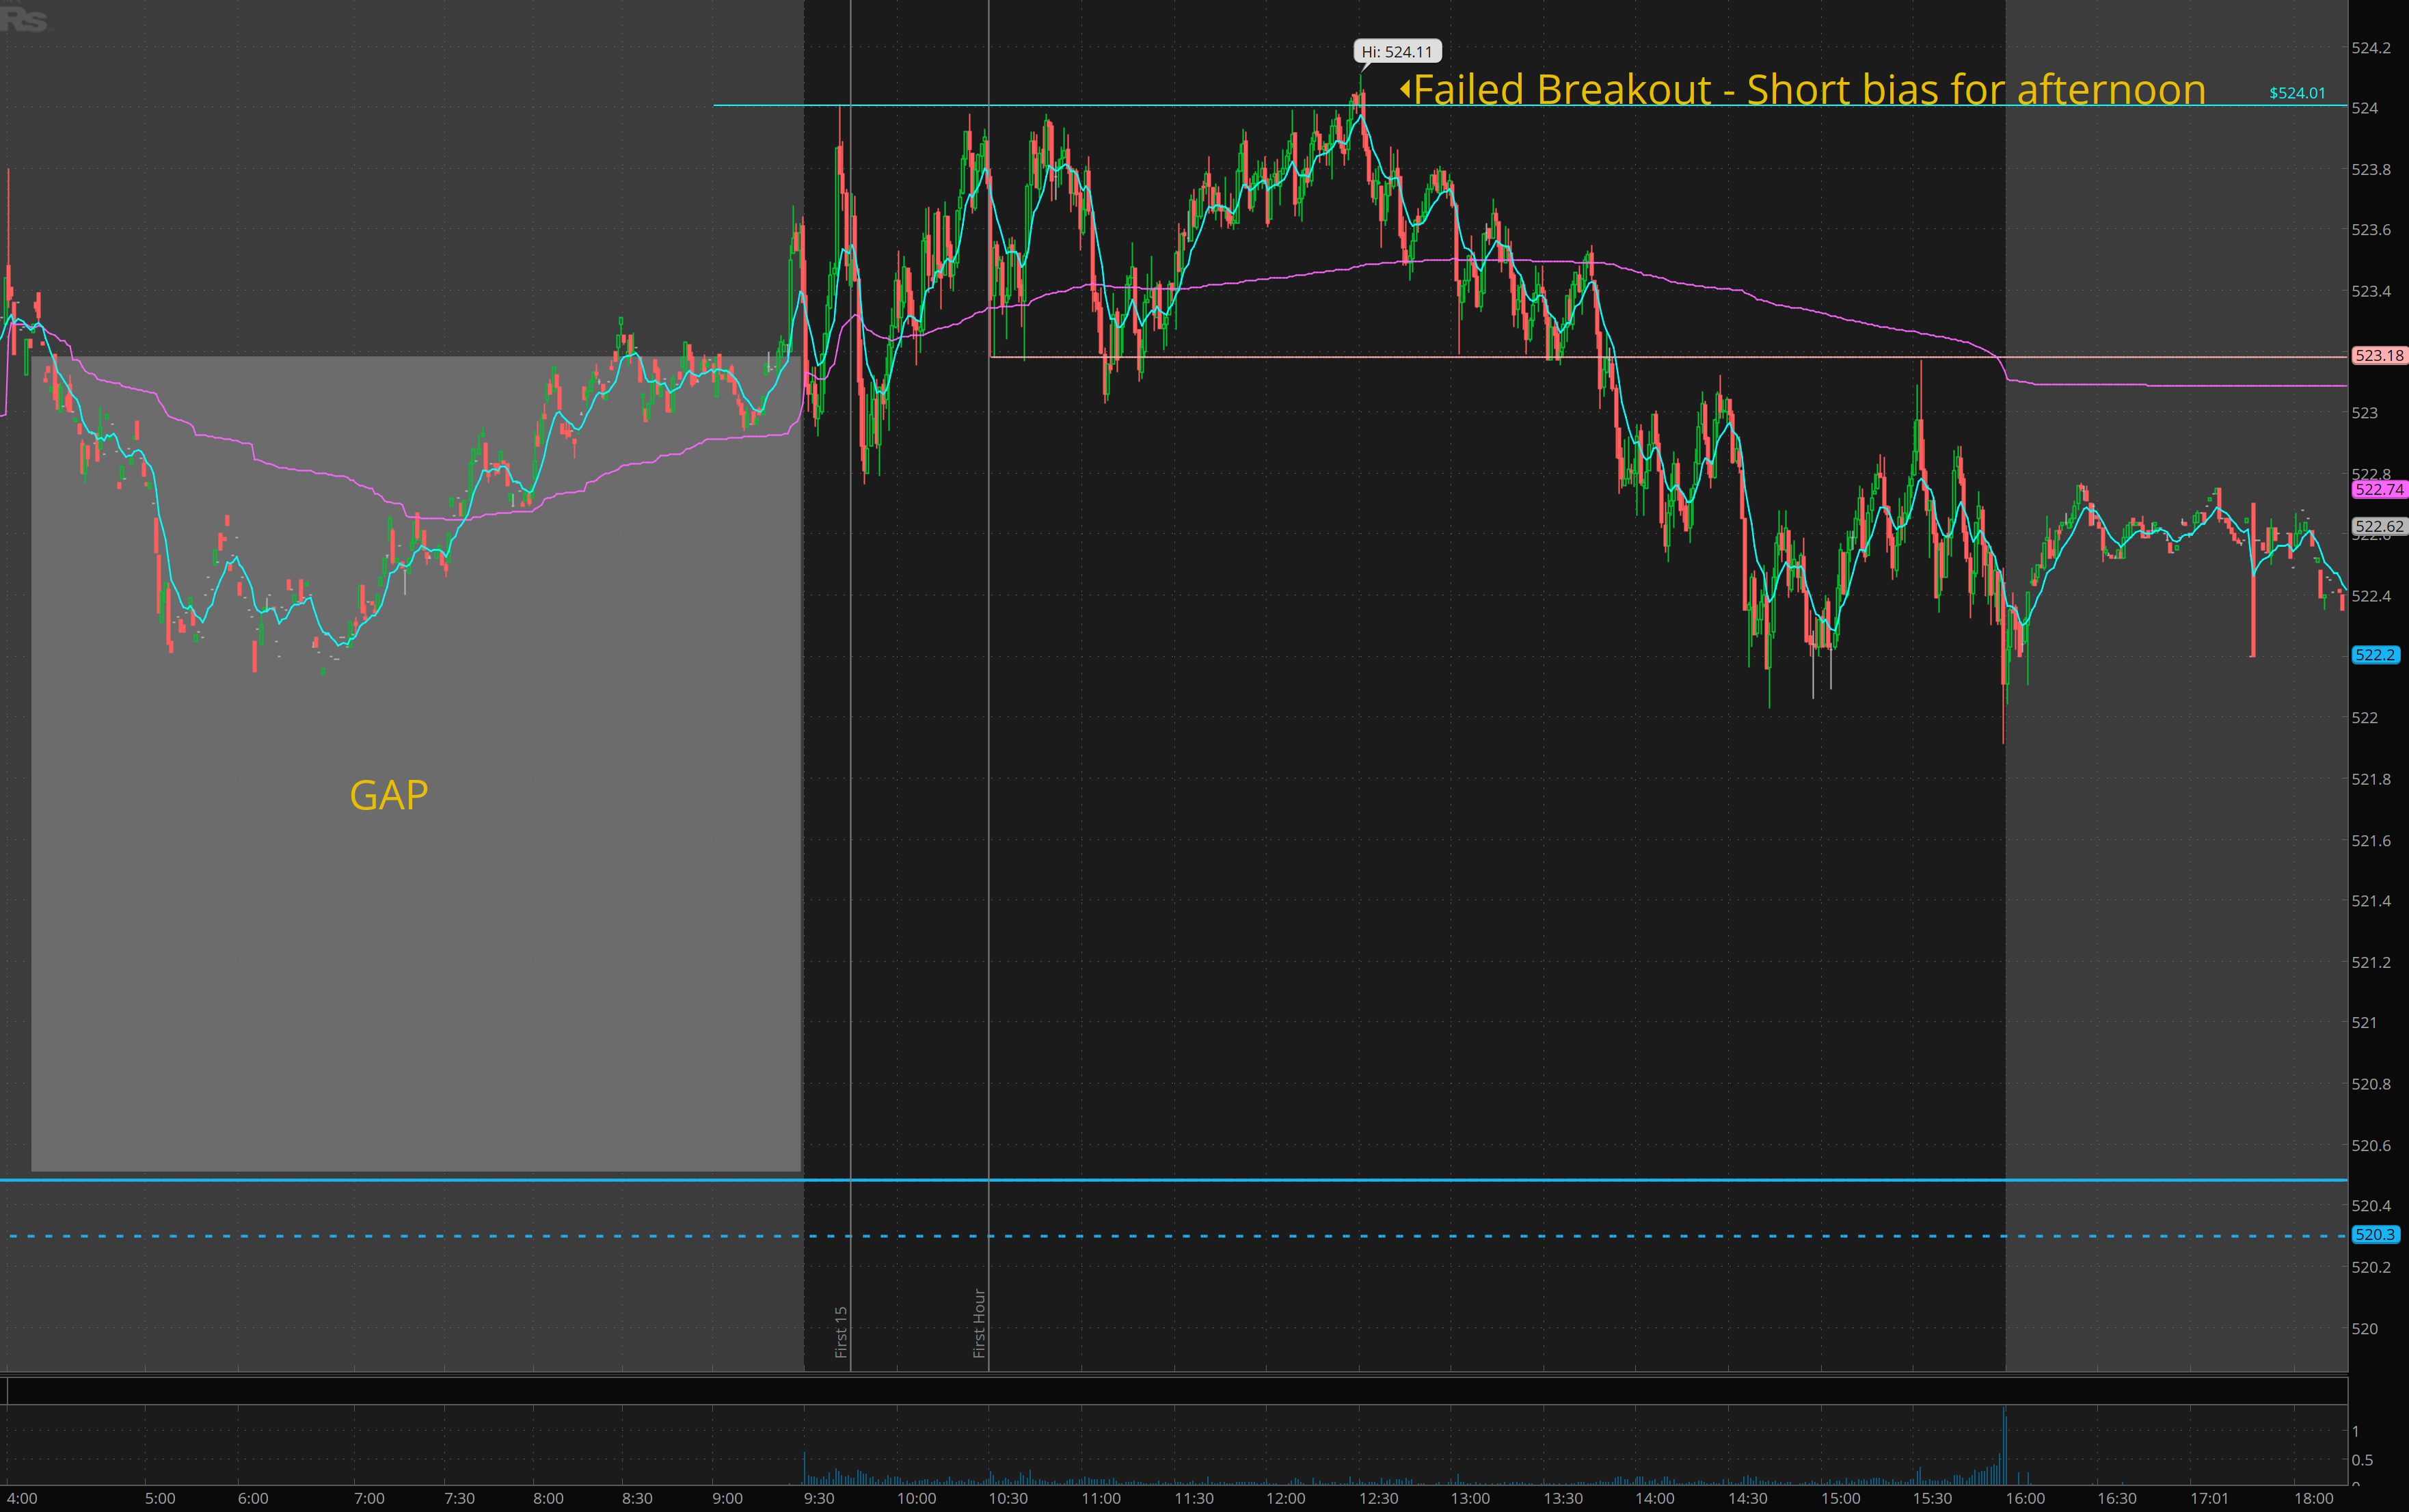Click the 'First 15' vertical line label
Image resolution: width=2409 pixels, height=1512 pixels.
click(x=841, y=1331)
